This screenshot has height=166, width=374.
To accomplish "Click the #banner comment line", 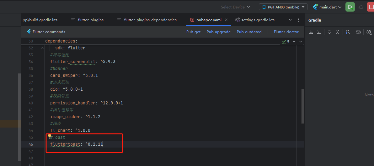I will 59,69.
